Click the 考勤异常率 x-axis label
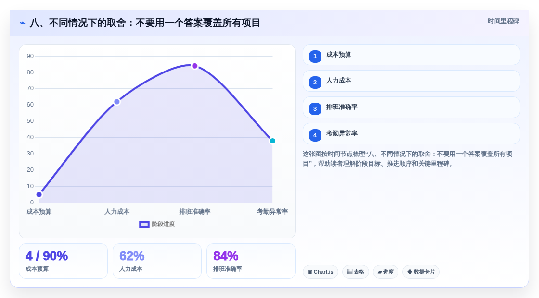The image size is (539, 298). 272,212
